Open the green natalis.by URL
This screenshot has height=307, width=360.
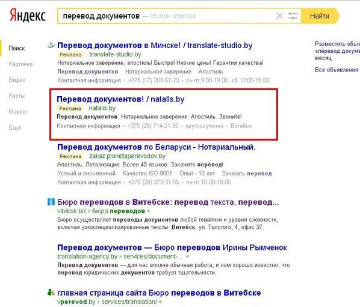102,108
